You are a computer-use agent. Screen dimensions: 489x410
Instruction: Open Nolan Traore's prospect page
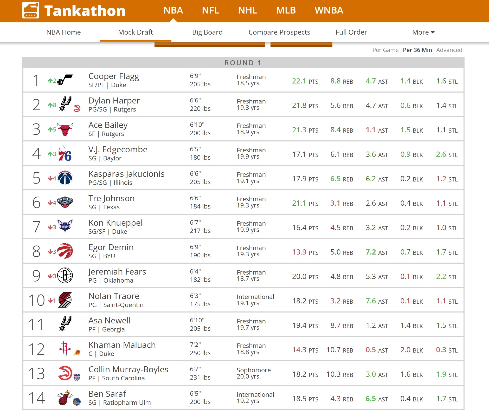coord(114,296)
